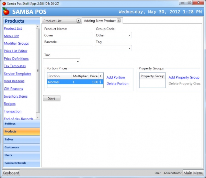The image size is (206, 178).
Task: Open Price Definitions link
Action: click(x=16, y=59)
